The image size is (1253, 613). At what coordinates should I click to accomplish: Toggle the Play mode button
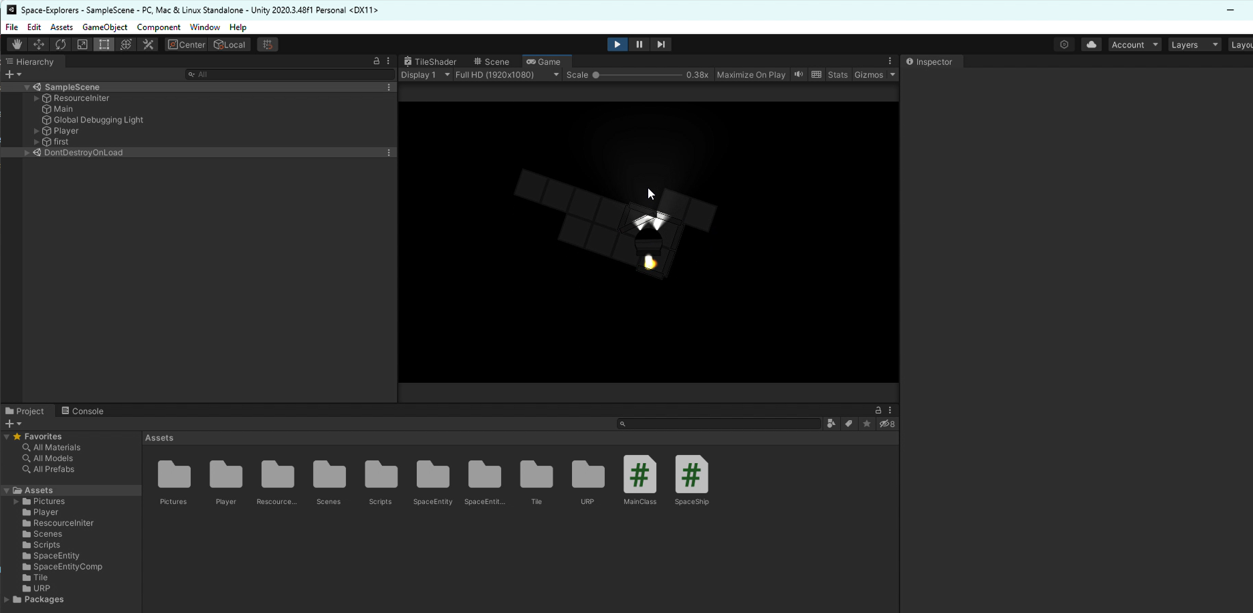(617, 44)
